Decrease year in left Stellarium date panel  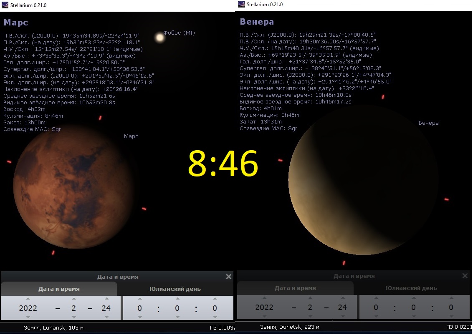(x=28, y=317)
